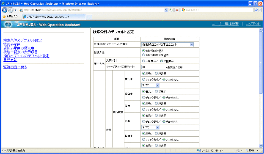Select チェックあり radio for the 監視中 row
The height and width of the screenshot is (154, 264).
click(x=143, y=139)
